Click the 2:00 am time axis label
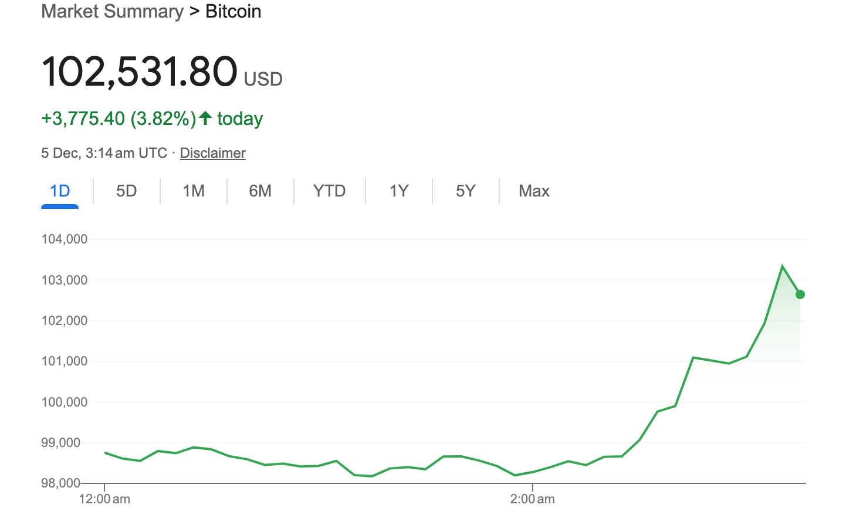 pos(532,499)
